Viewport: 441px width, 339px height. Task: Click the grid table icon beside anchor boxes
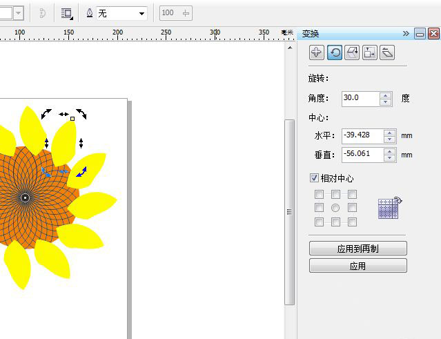coord(390,209)
